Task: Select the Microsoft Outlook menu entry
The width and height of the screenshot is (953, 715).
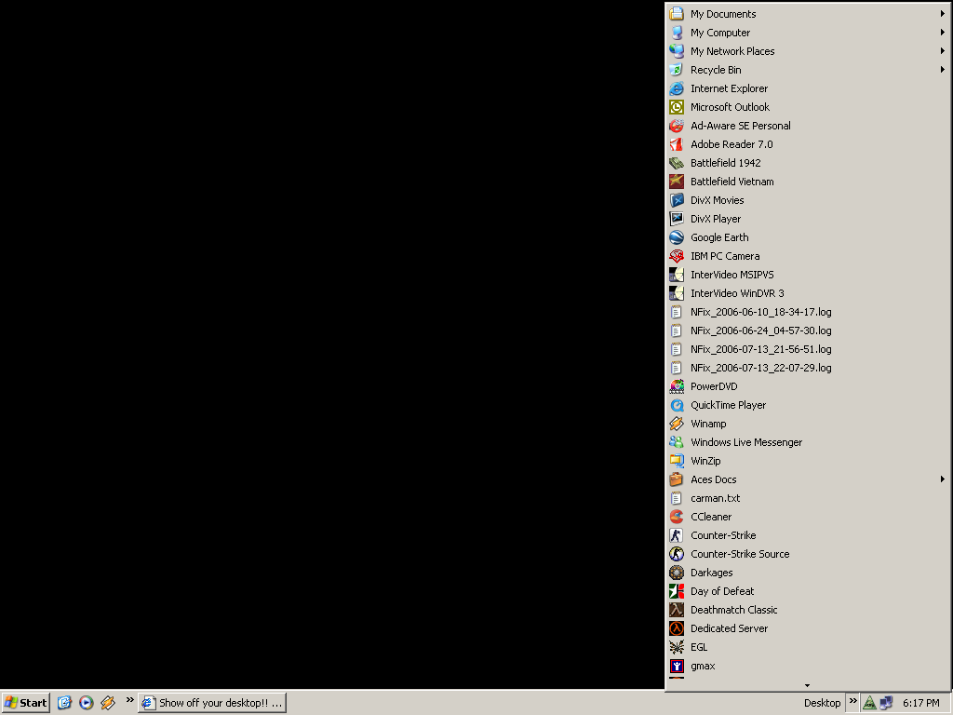Action: 730,107
